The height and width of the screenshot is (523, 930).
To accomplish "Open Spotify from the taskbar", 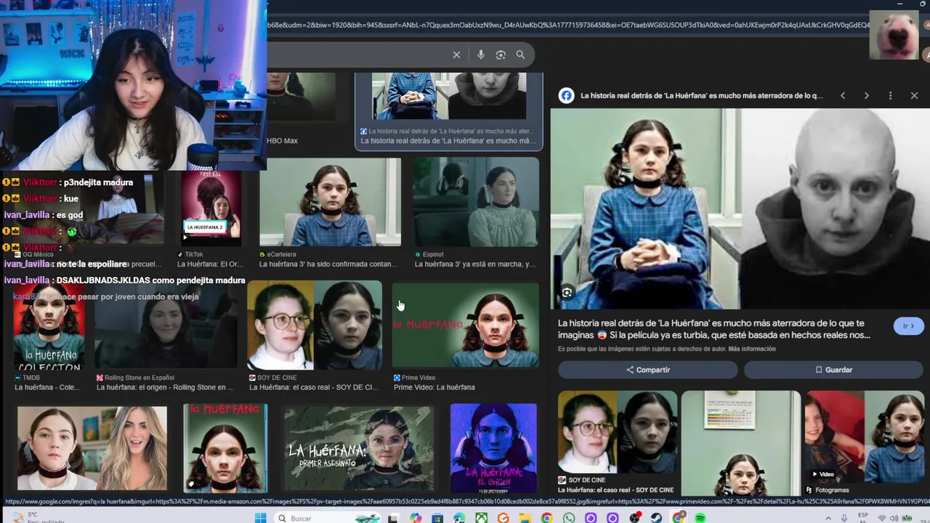I will point(700,518).
